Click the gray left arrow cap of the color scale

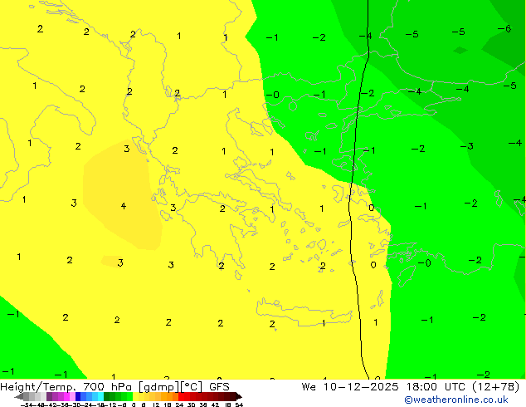click(x=19, y=396)
